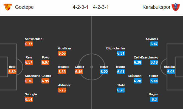Click Castro's 6.95 rating badge
This screenshot has height=109, width=183.
pyautogui.click(x=45, y=81)
